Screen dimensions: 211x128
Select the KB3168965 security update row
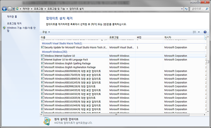coord(123,79)
